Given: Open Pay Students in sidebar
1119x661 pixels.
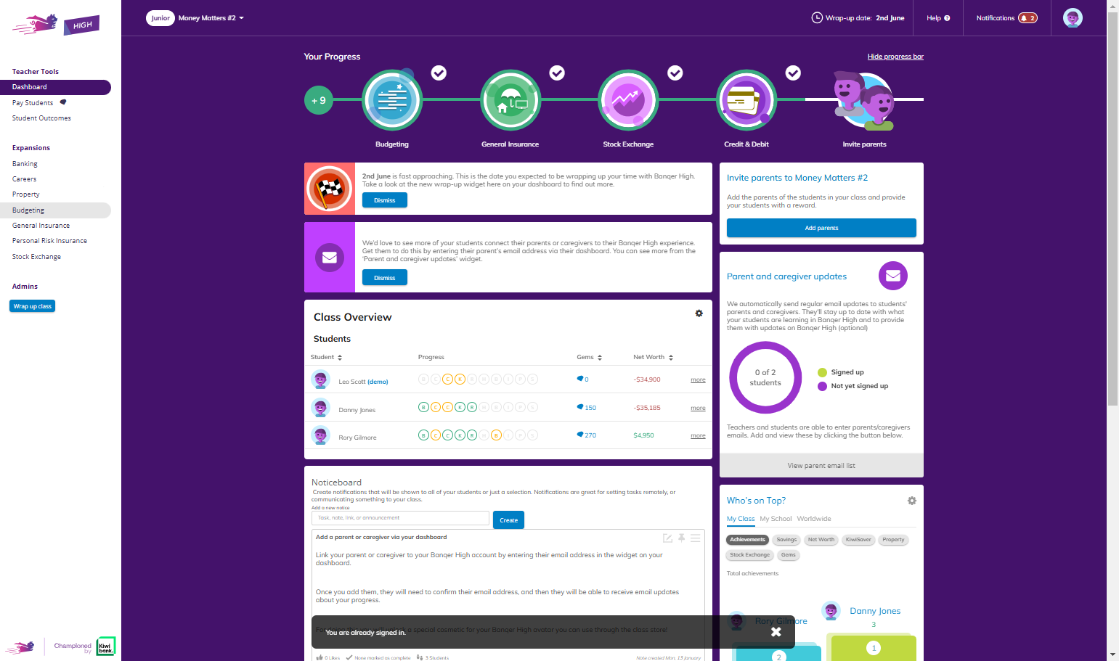Looking at the screenshot, I should [33, 103].
